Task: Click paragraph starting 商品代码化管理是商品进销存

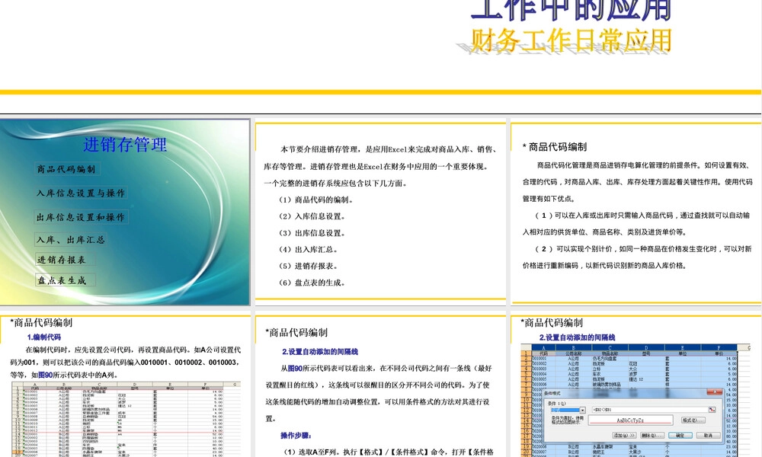Action: 637,181
